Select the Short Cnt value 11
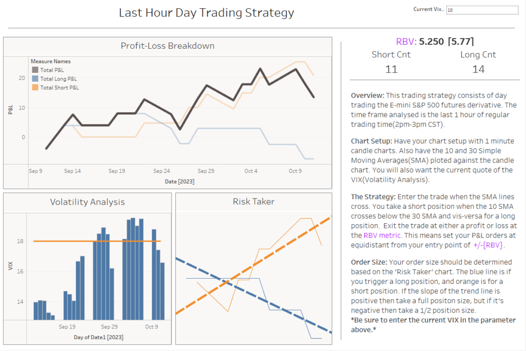This screenshot has width=526, height=351. (x=391, y=69)
